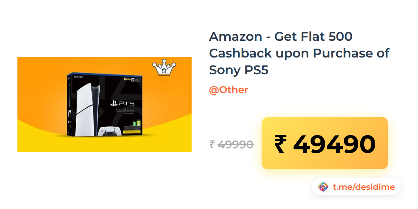Click the white DualSense controller on box
The height and width of the screenshot is (209, 418).
pyautogui.click(x=109, y=131)
